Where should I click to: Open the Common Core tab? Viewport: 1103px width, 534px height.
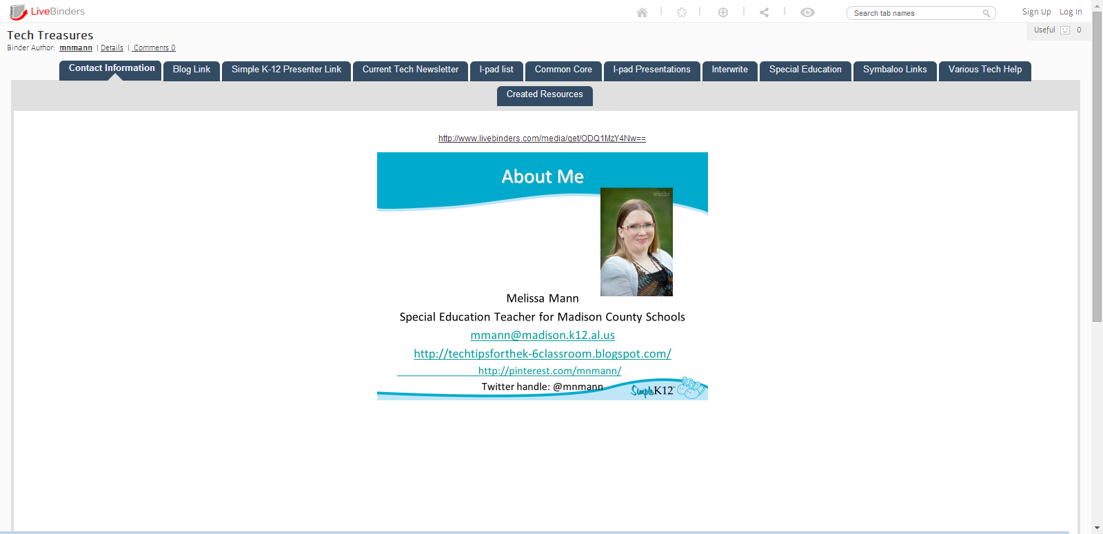pos(563,71)
